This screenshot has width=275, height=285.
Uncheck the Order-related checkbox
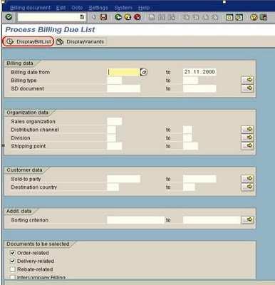click(x=13, y=253)
